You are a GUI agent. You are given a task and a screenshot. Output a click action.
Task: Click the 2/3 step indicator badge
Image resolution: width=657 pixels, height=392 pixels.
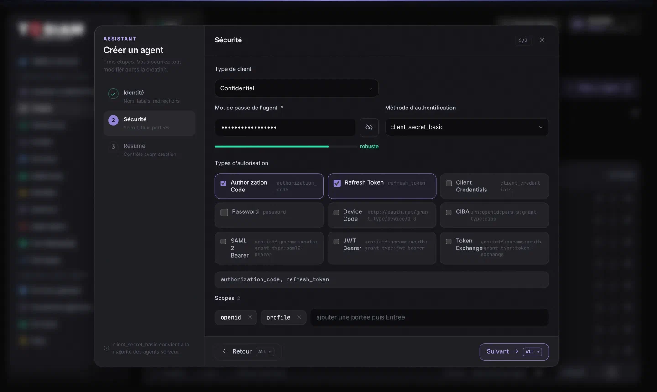pos(523,41)
